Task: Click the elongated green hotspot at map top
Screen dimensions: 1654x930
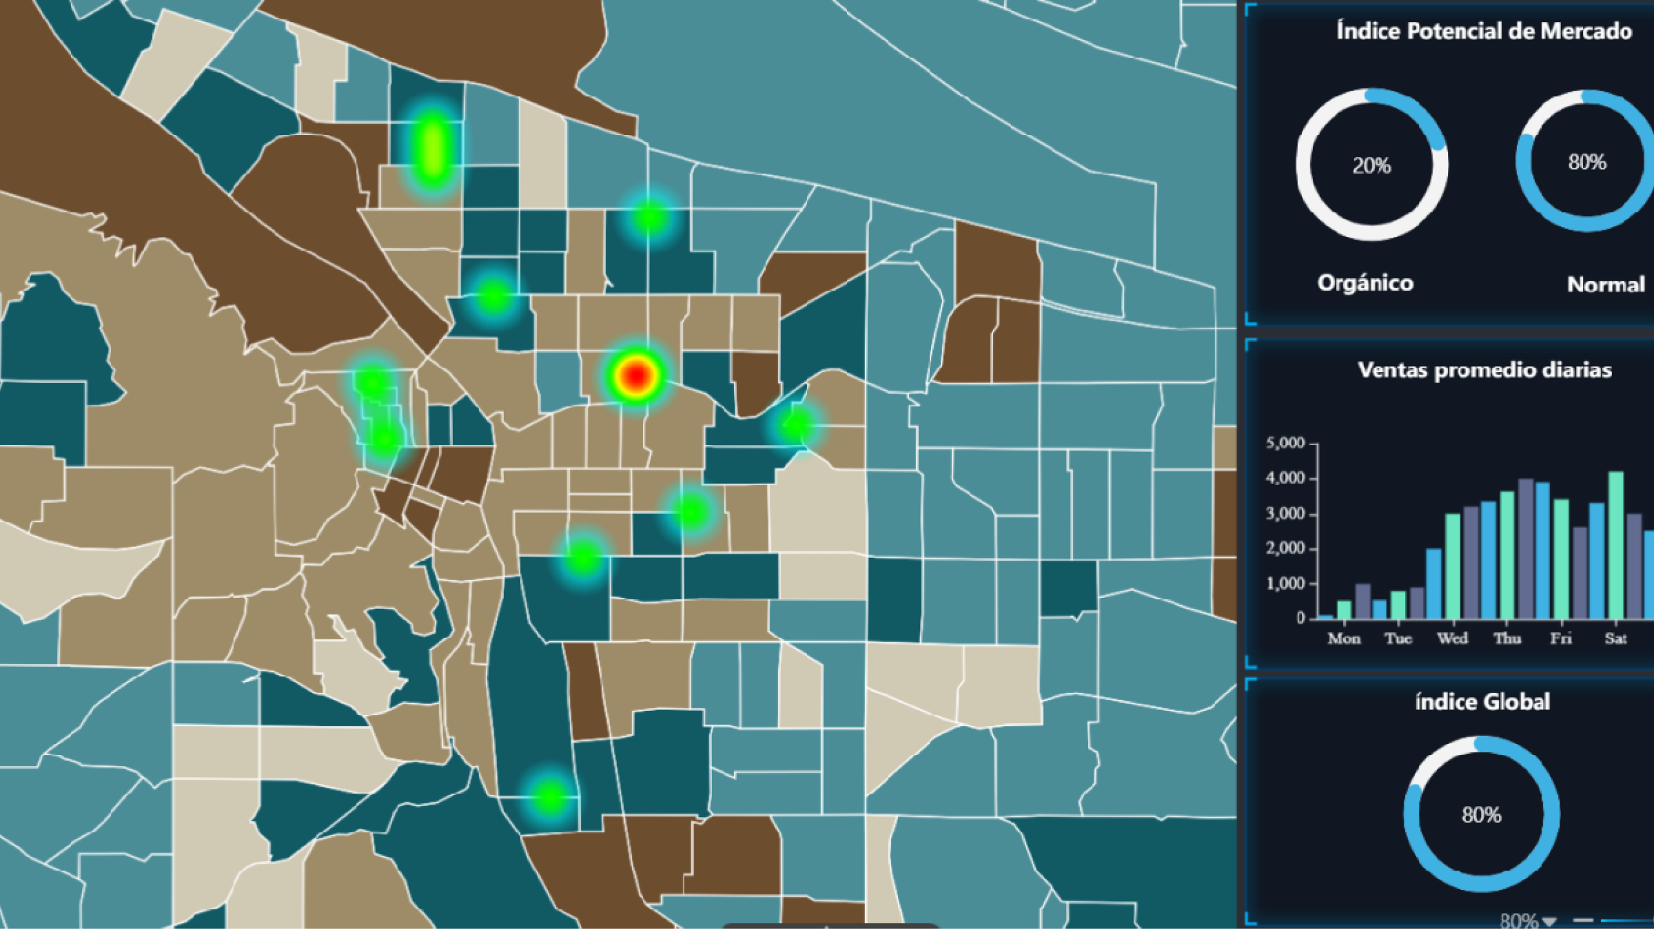Action: click(432, 147)
